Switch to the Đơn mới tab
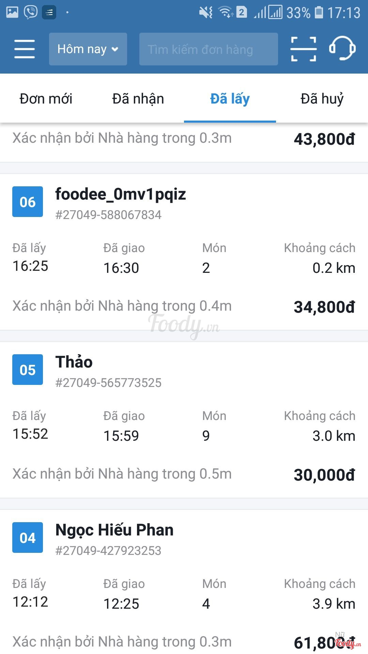This screenshot has height=654, width=368. pos(46,99)
